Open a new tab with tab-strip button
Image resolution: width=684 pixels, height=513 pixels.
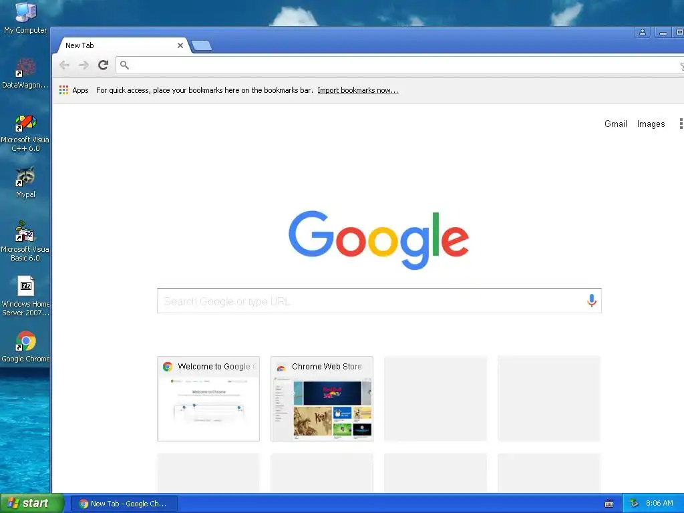(202, 45)
